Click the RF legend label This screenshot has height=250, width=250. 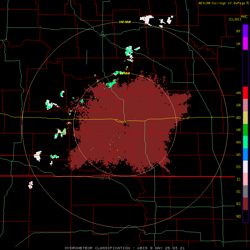coord(238,31)
